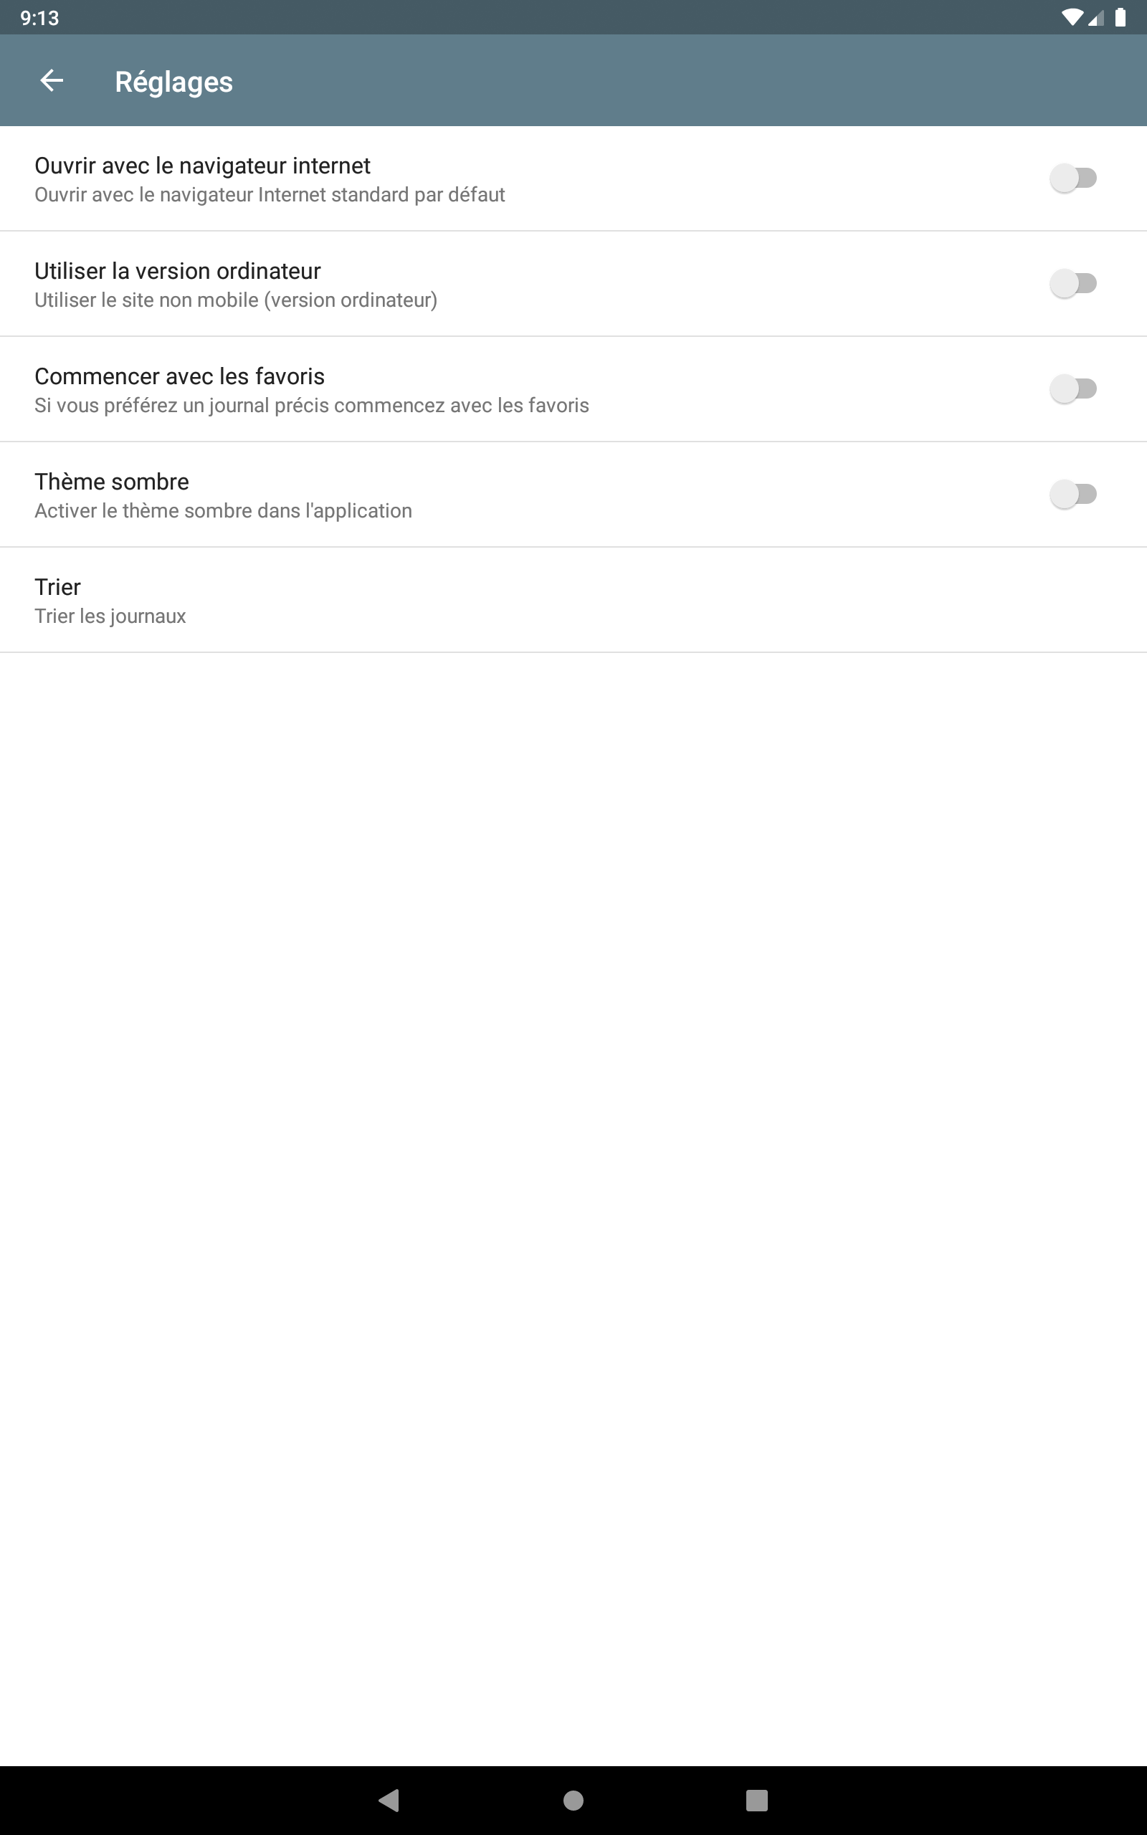Tap the battery icon in status bar

[1120, 17]
